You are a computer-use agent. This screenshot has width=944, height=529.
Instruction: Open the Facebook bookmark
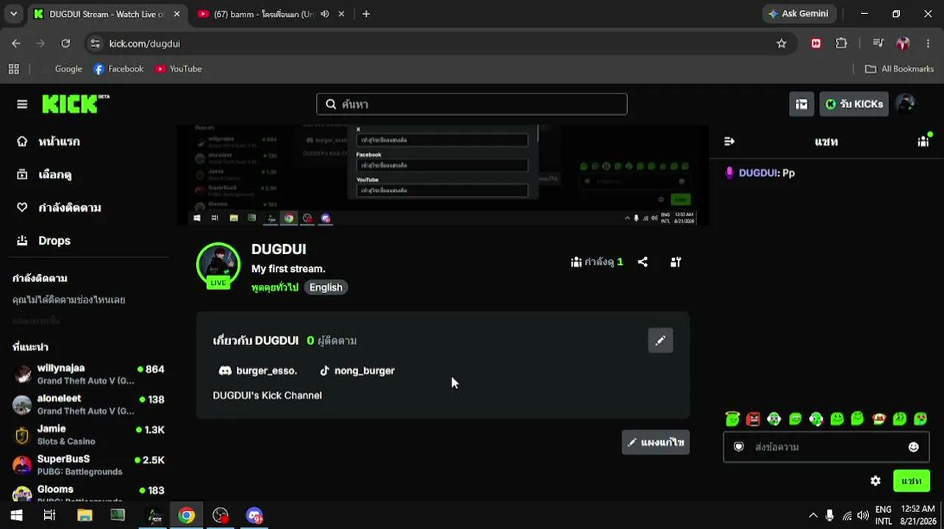click(118, 69)
